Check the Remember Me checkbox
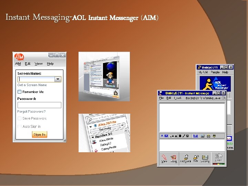Image resolution: width=248 pixels, height=186 pixels. (x=19, y=92)
